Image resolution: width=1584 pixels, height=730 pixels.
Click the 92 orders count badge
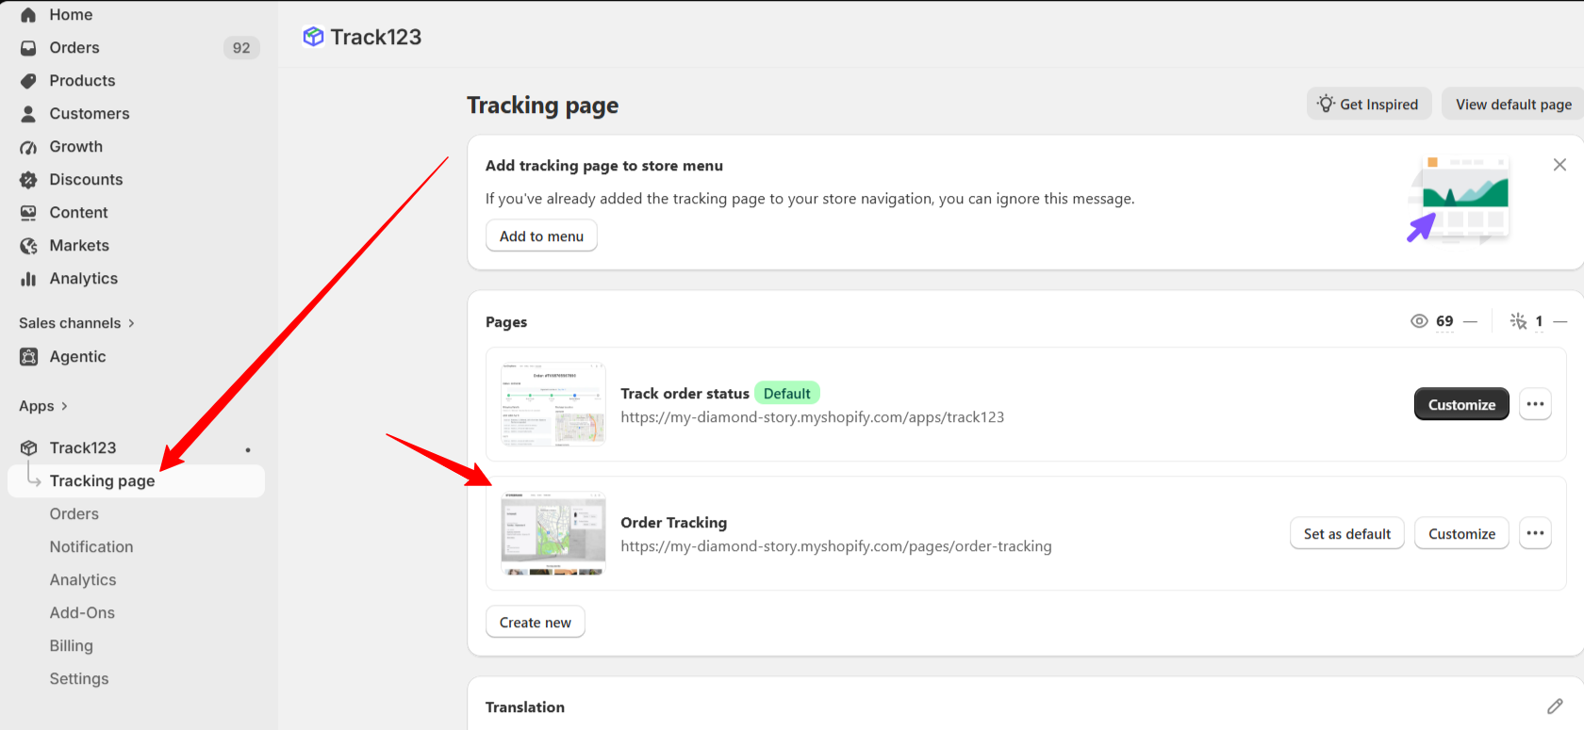241,48
